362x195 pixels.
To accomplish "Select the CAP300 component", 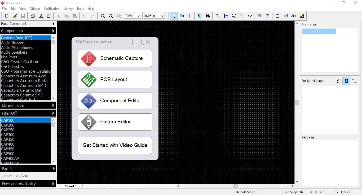I will coord(26,135).
